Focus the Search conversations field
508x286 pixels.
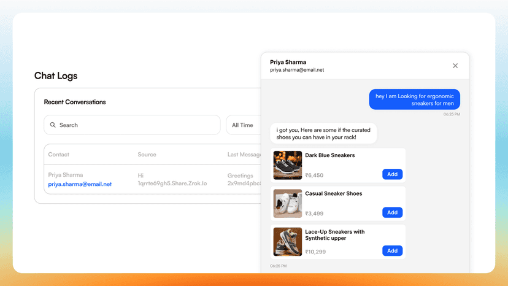point(132,125)
